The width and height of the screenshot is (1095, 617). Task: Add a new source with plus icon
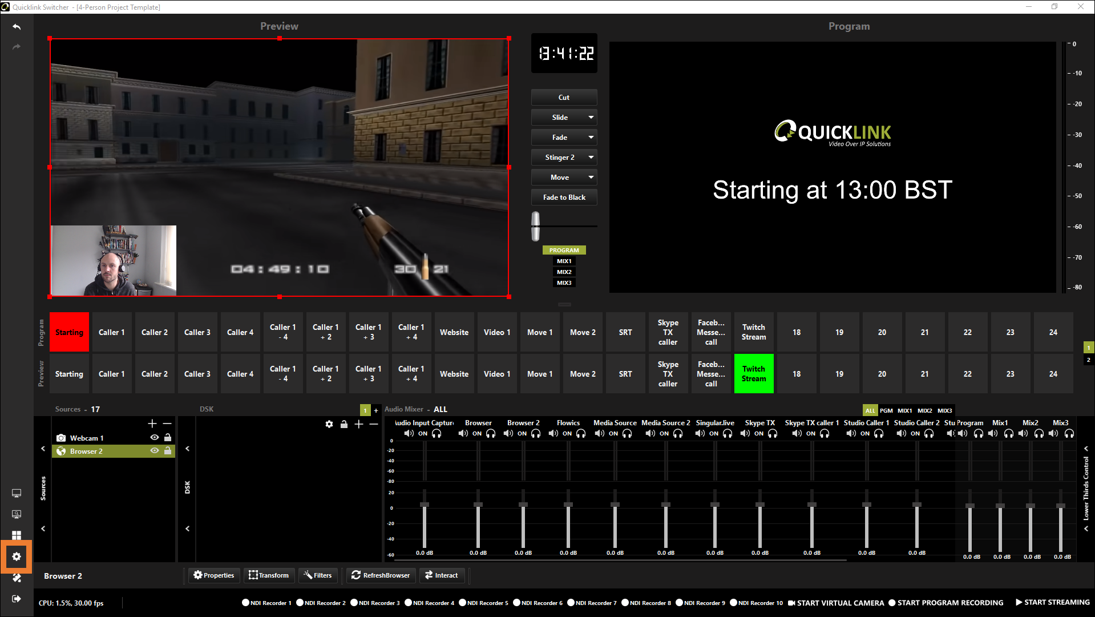click(x=152, y=424)
